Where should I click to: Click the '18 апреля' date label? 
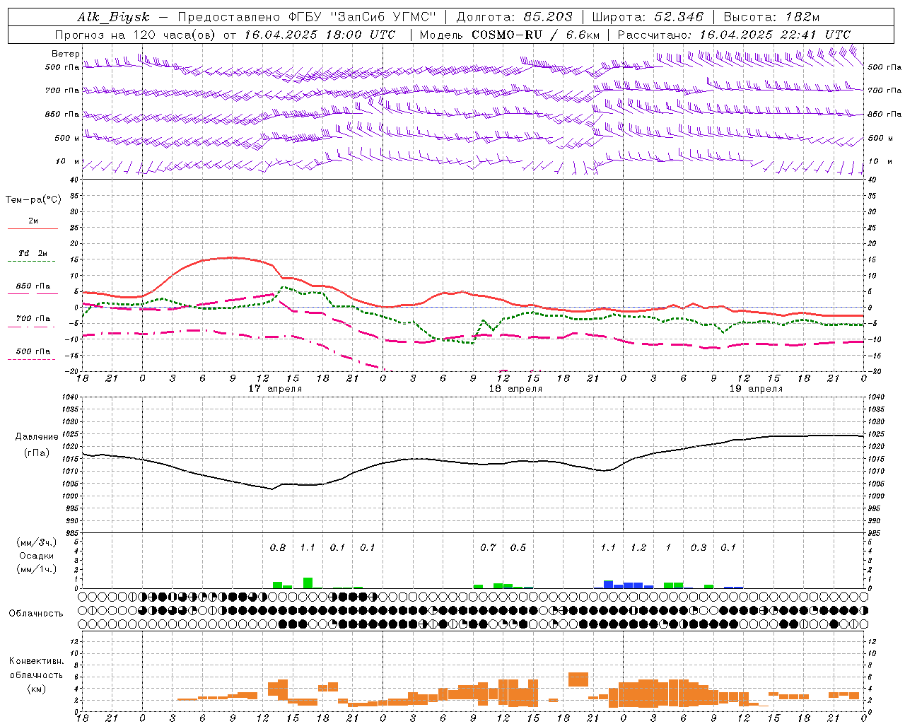[515, 389]
